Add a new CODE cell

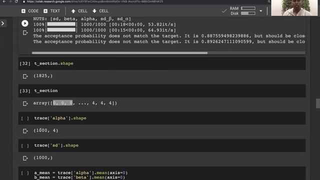30,11
